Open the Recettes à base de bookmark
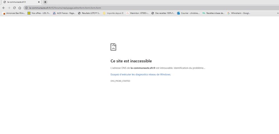Viewport: 279px width, 134px height. click(x=213, y=13)
